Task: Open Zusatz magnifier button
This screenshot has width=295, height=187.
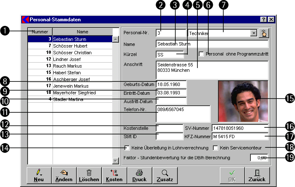Action: [165, 175]
